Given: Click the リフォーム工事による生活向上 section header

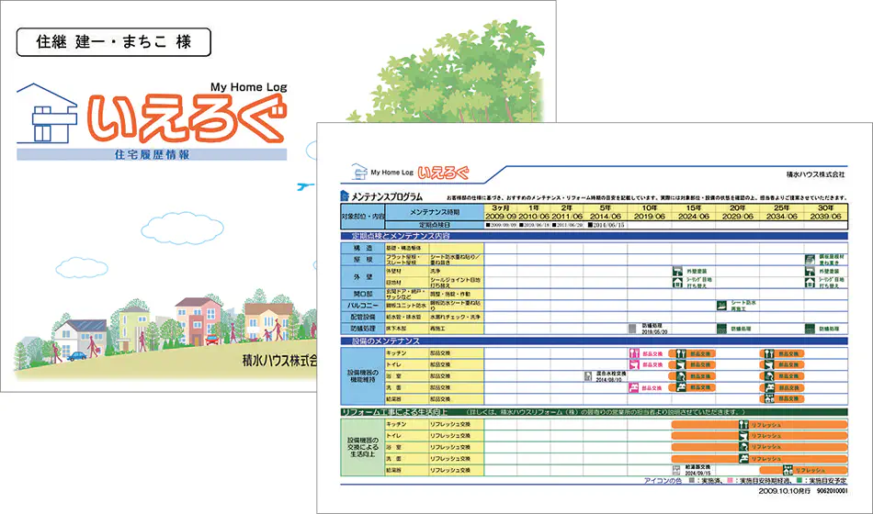Looking at the screenshot, I should coord(594,412).
